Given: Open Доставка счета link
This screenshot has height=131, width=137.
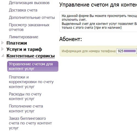Looking at the screenshot, I should 23,10.
